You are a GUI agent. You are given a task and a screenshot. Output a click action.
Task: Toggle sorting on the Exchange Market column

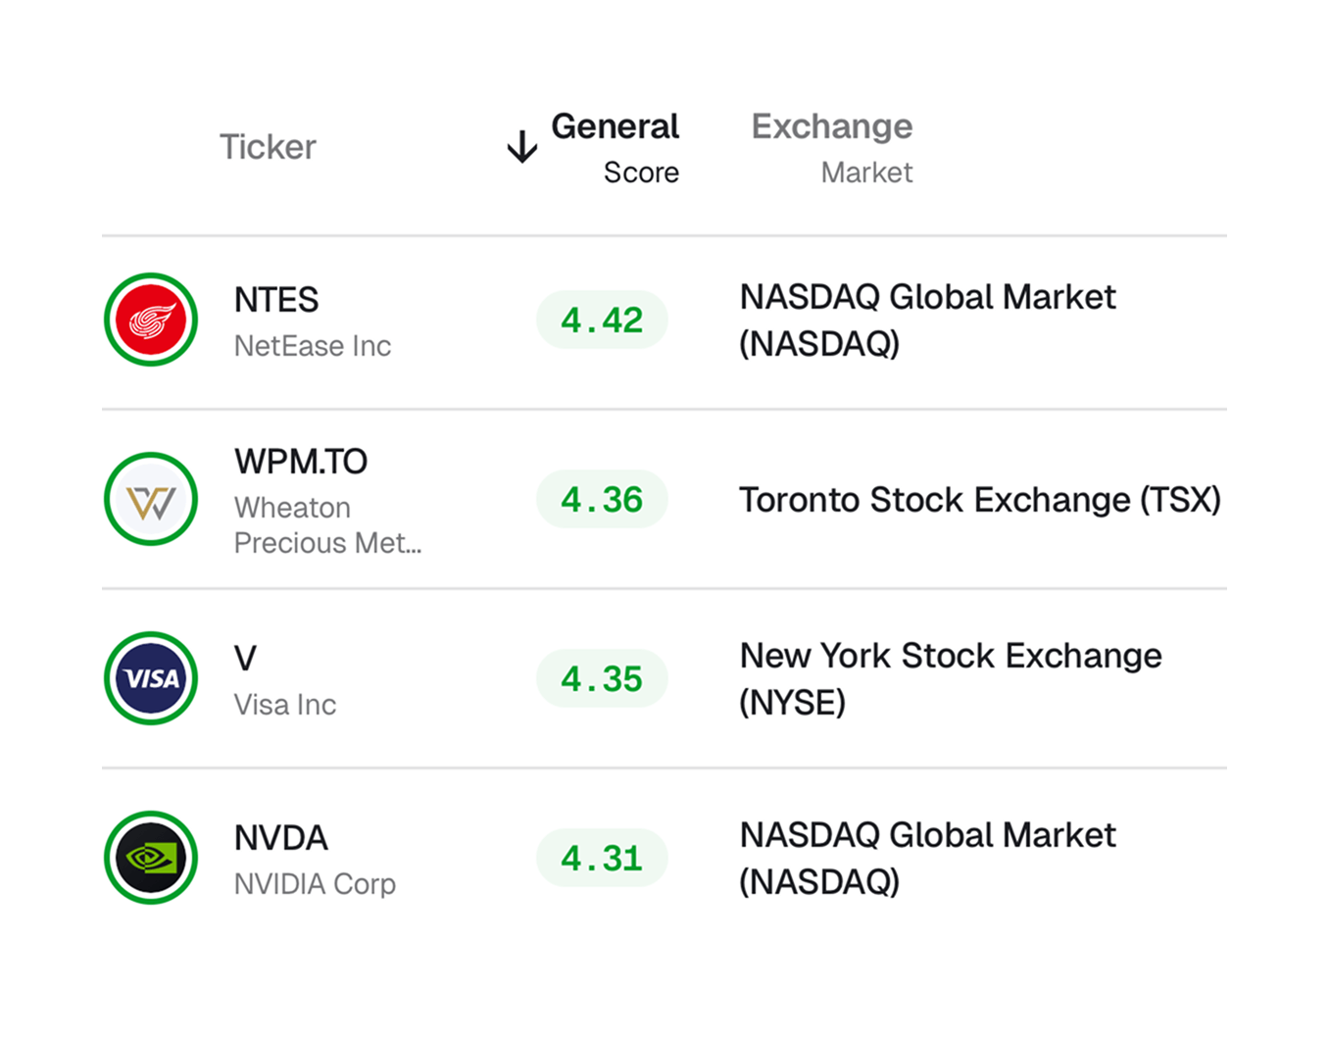831,147
